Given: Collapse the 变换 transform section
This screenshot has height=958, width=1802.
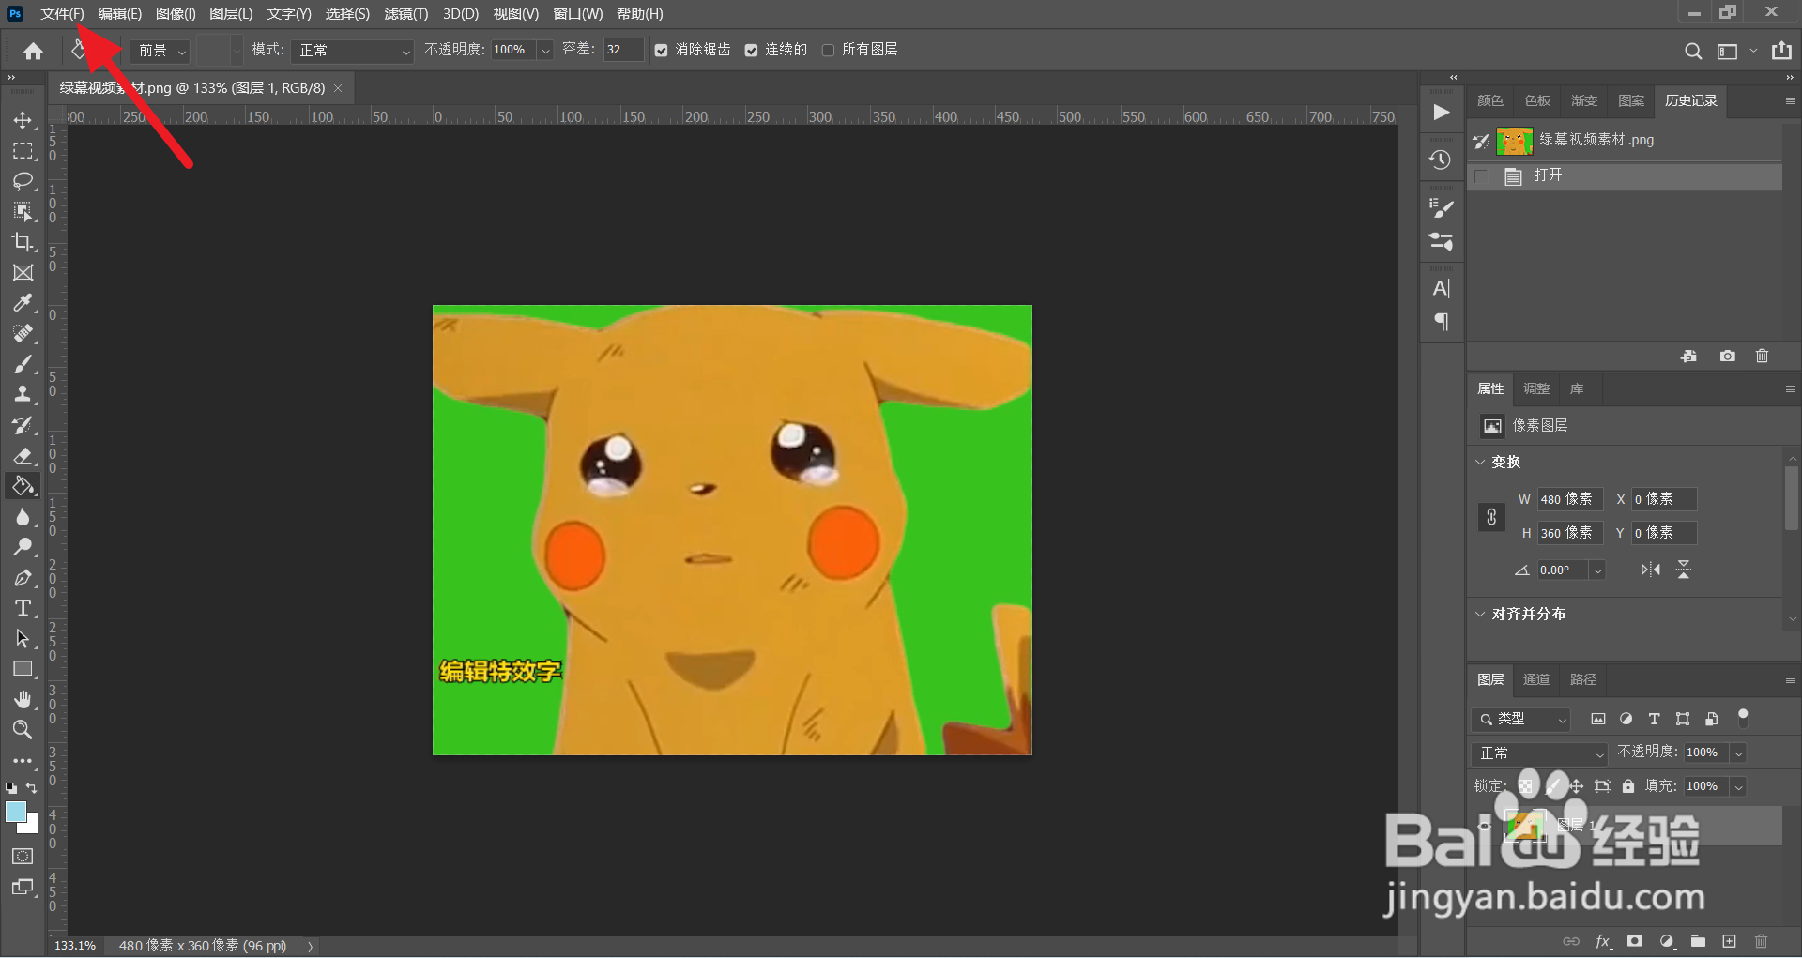Looking at the screenshot, I should coord(1480,462).
